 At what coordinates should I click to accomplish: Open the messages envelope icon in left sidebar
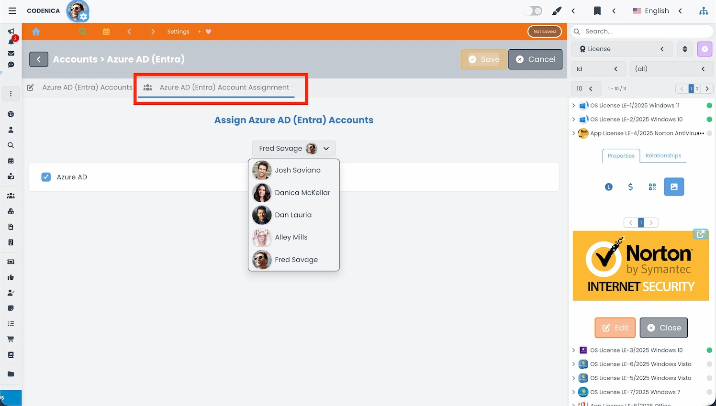pyautogui.click(x=11, y=54)
